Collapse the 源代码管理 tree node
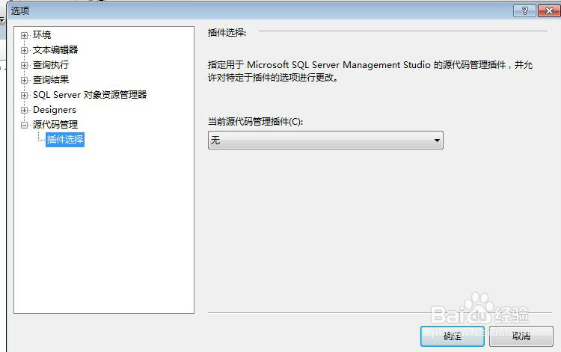Screen dimensions: 561x352 tap(25, 125)
